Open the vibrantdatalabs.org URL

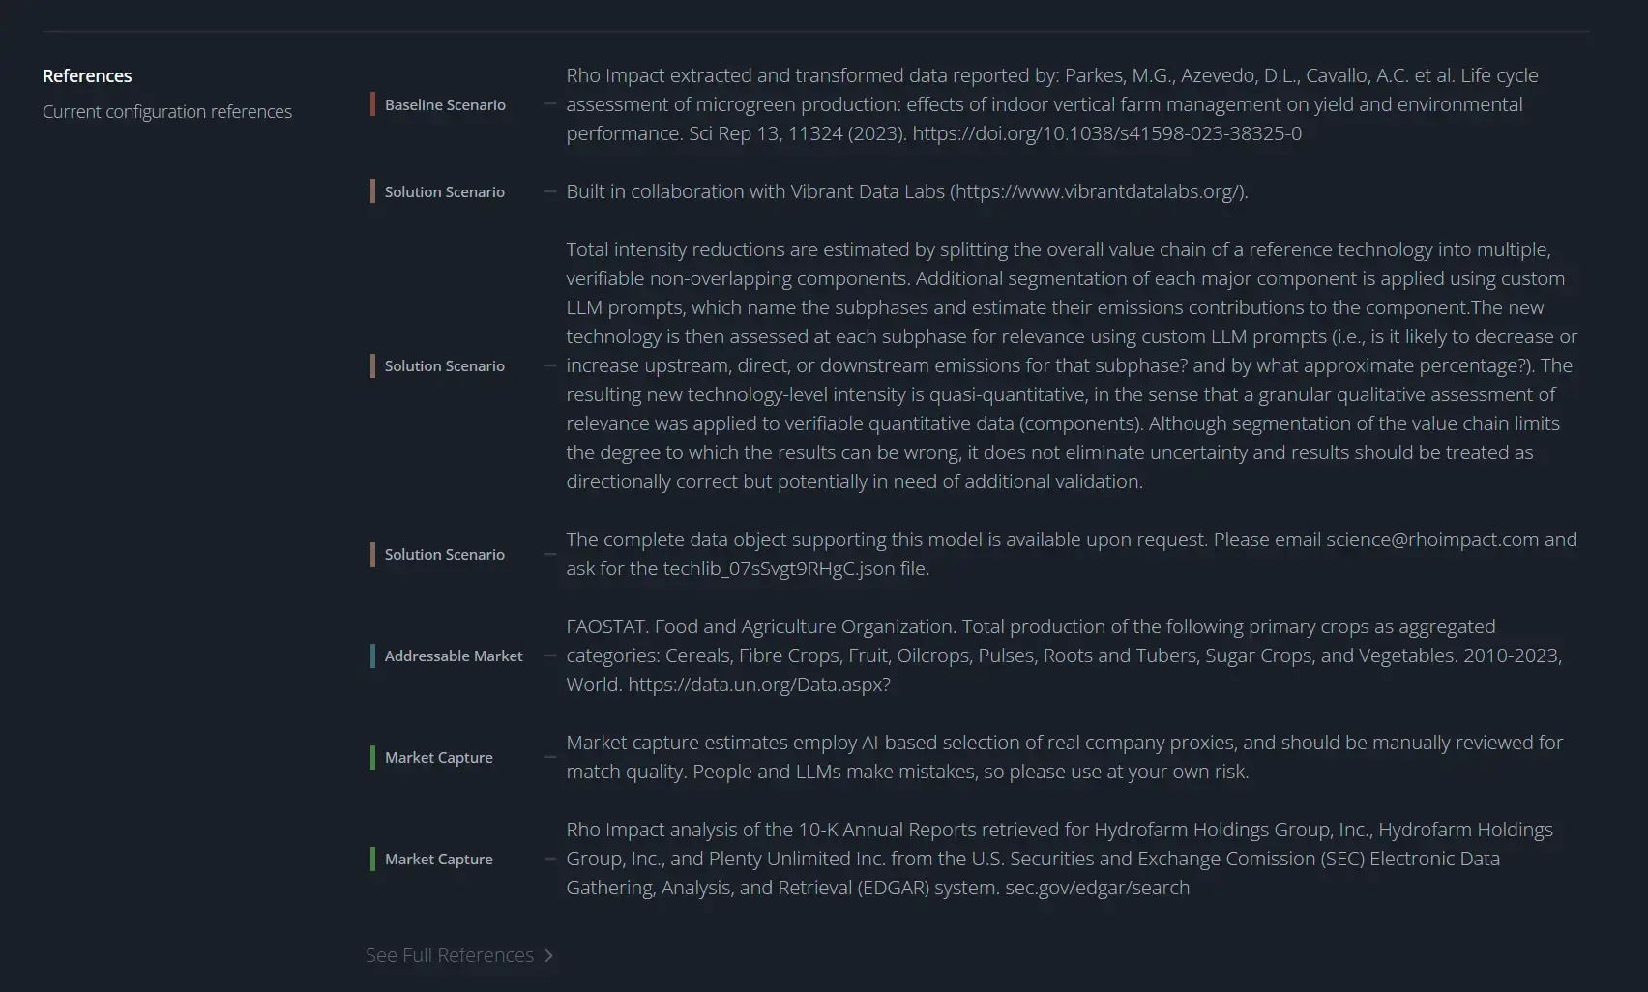pos(1099,191)
